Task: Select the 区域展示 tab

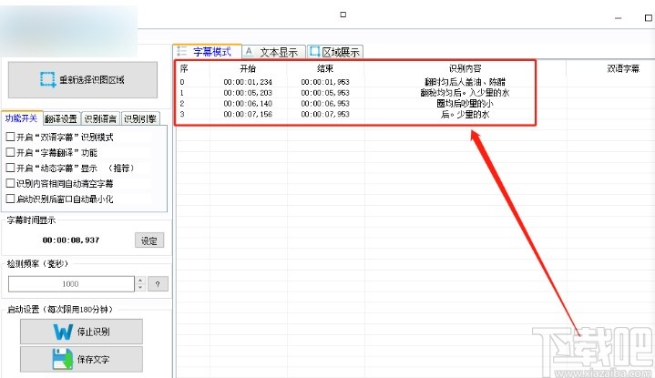Action: tap(335, 52)
